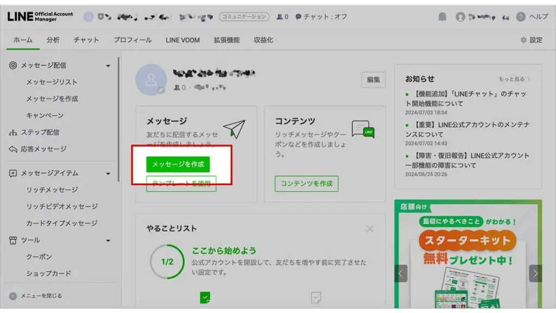Click the コンテンツを作成 button
The width and height of the screenshot is (556, 313).
[x=306, y=184]
